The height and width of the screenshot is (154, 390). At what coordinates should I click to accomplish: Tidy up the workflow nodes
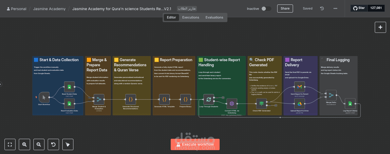coord(68,144)
